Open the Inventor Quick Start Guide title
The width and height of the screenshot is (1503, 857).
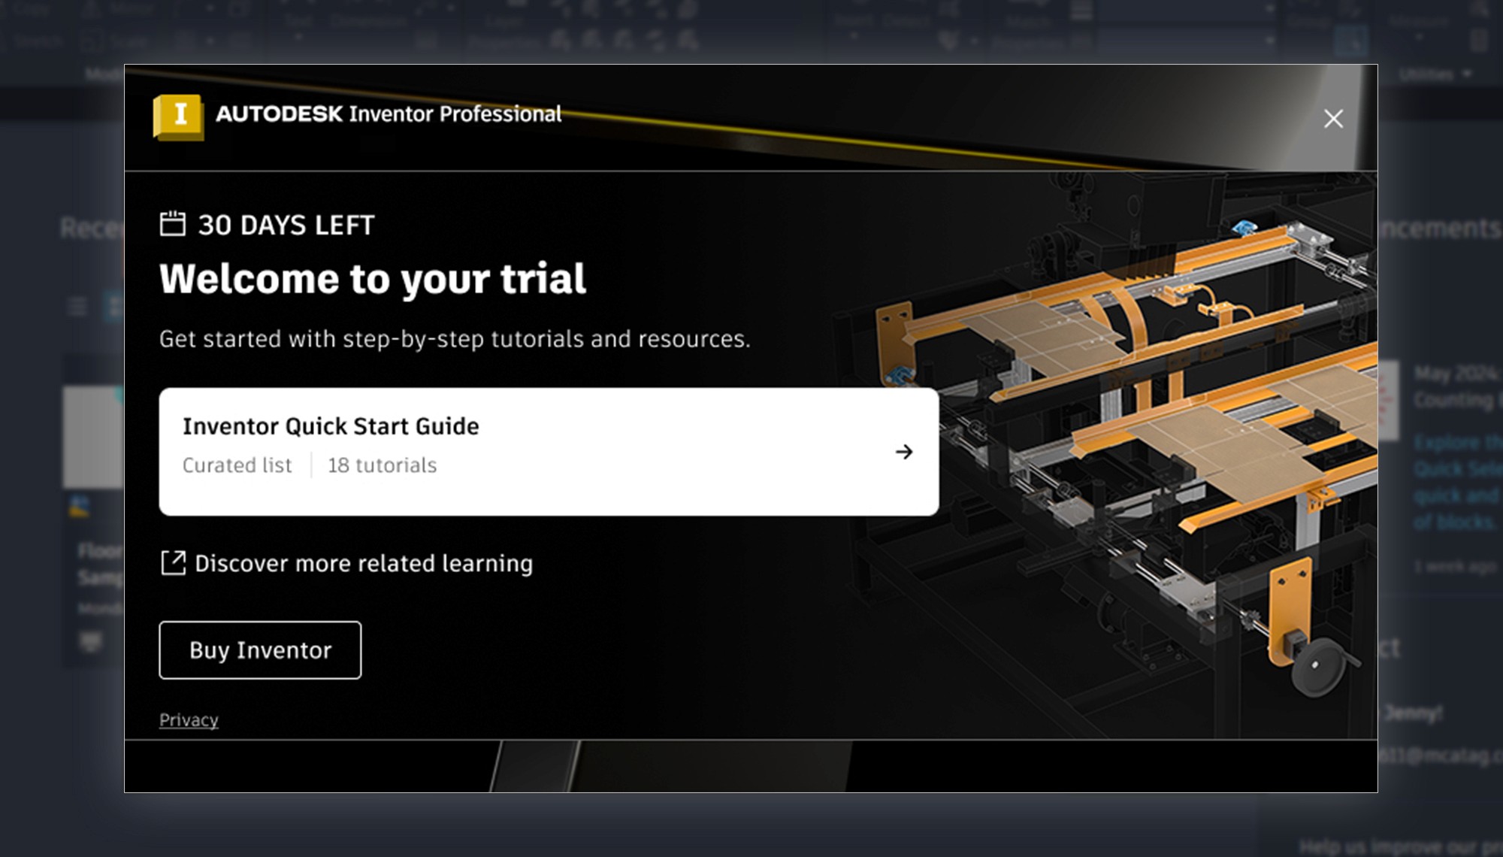[331, 426]
